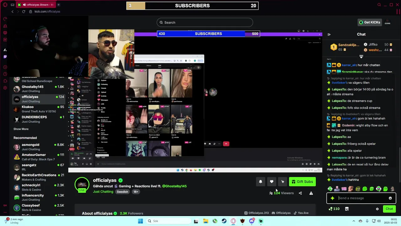Show hidden system tray icons
Screen dimensions: 401x226
point(354,221)
